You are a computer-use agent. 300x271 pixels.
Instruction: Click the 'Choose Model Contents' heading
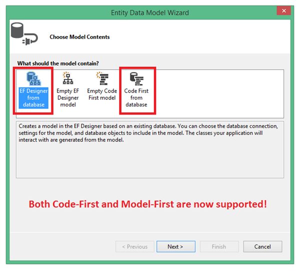[79, 37]
